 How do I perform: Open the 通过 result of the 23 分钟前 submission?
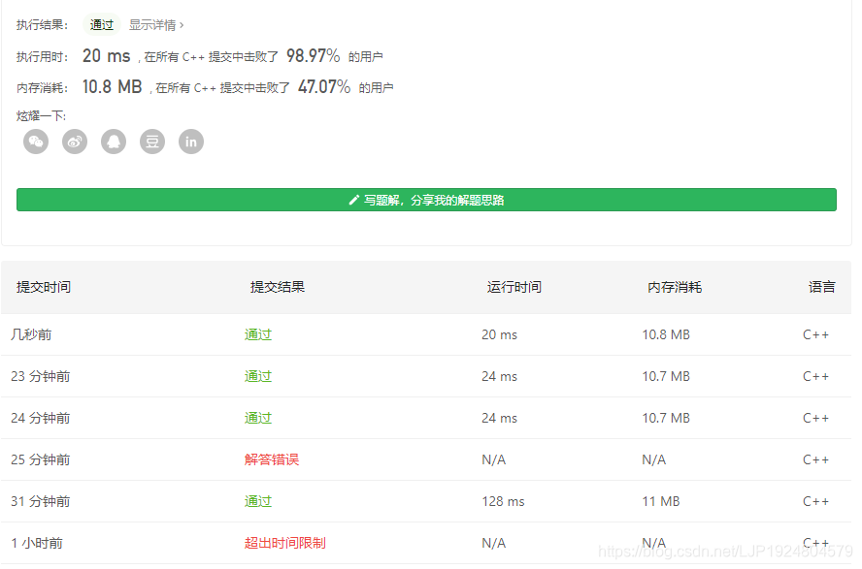click(258, 376)
